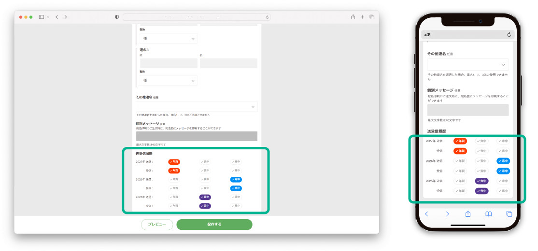Toggle phone purple 2025年 送信 喪中 chip

tap(481, 181)
